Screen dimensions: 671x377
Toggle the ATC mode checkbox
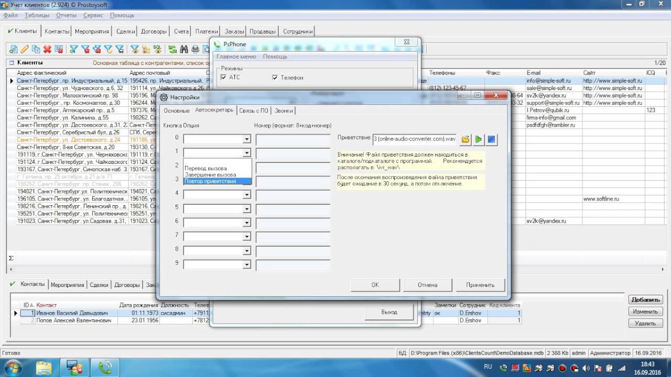(224, 77)
